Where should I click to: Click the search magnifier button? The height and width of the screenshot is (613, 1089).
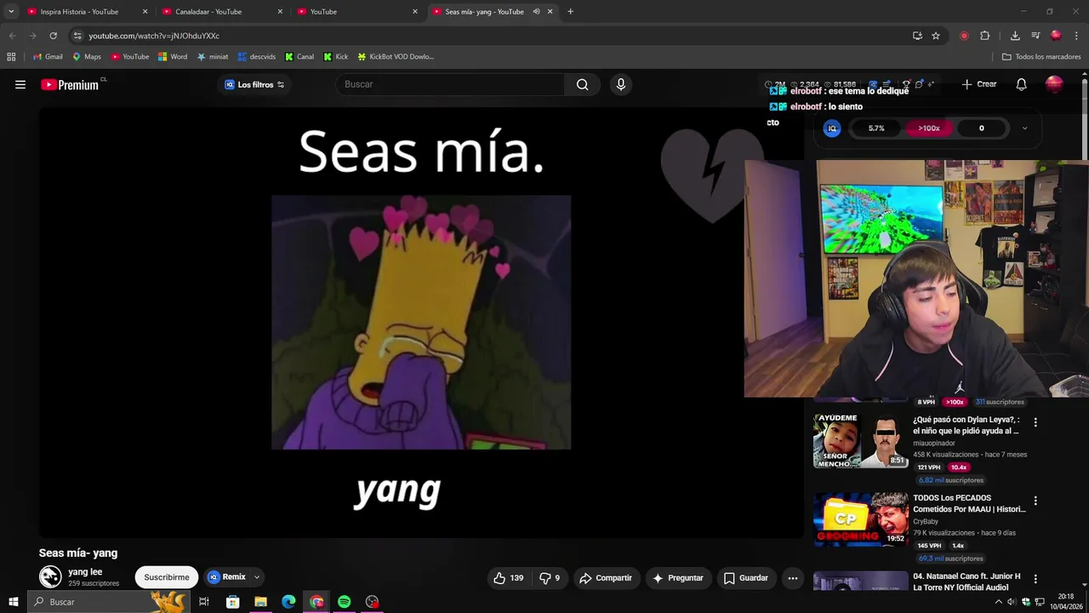(582, 84)
